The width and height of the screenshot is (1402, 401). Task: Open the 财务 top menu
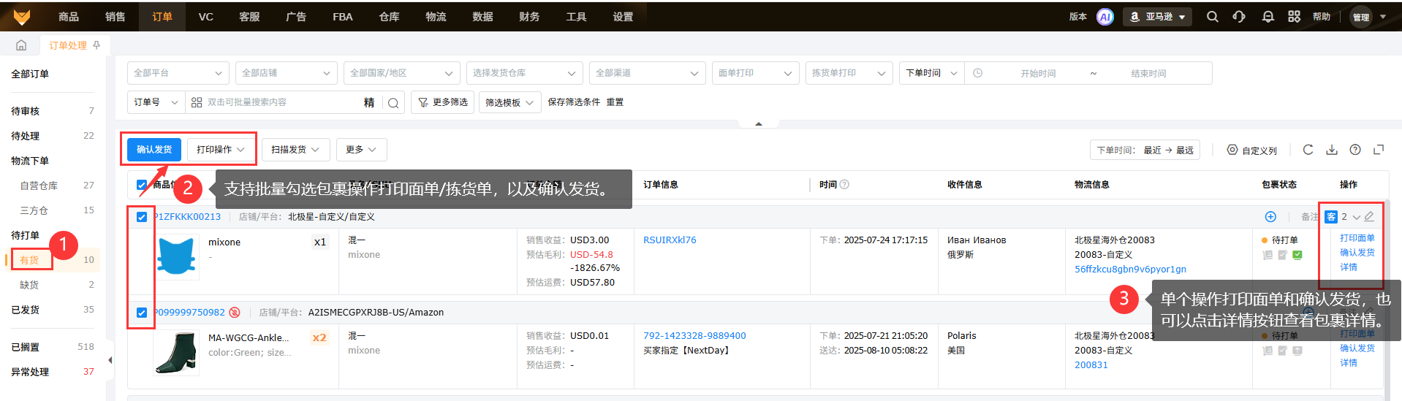[529, 16]
